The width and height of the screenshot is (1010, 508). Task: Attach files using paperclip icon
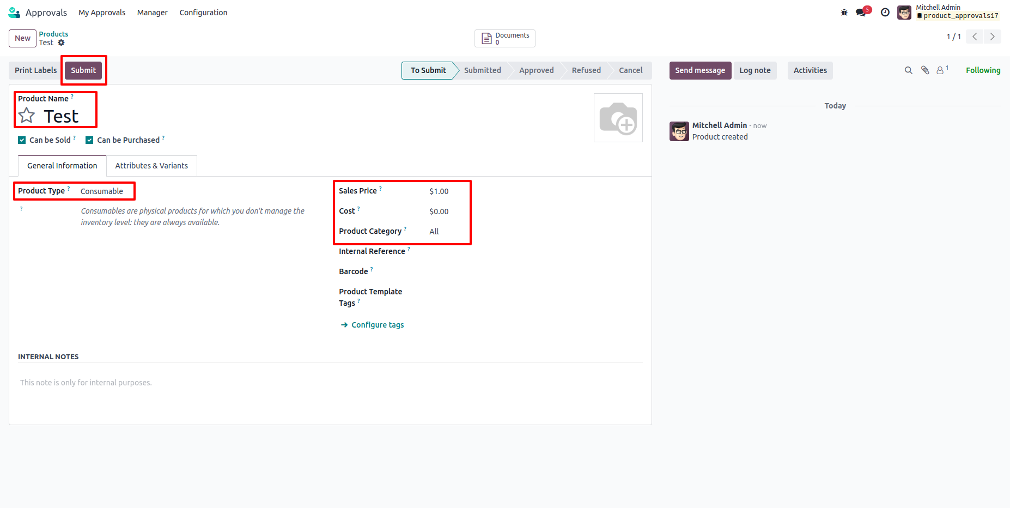click(x=925, y=70)
